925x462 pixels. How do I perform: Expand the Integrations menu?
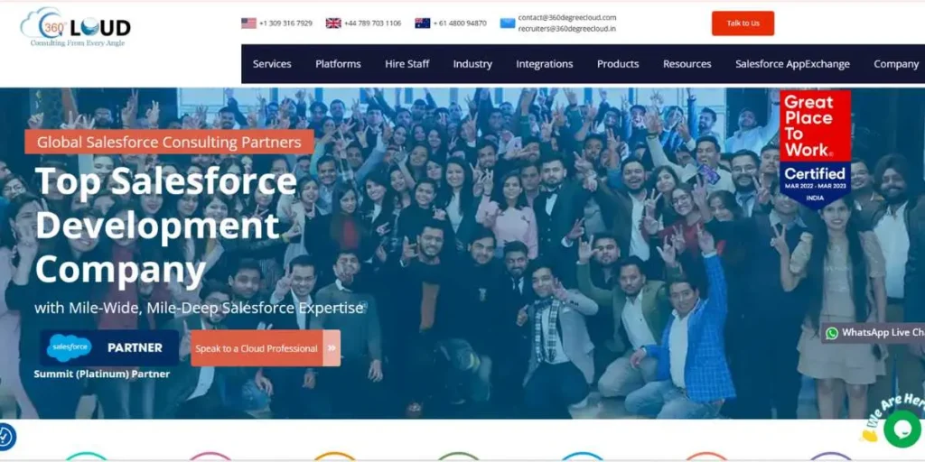point(545,64)
